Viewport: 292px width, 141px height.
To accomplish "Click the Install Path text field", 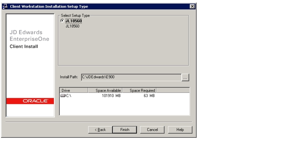I will [131, 77].
